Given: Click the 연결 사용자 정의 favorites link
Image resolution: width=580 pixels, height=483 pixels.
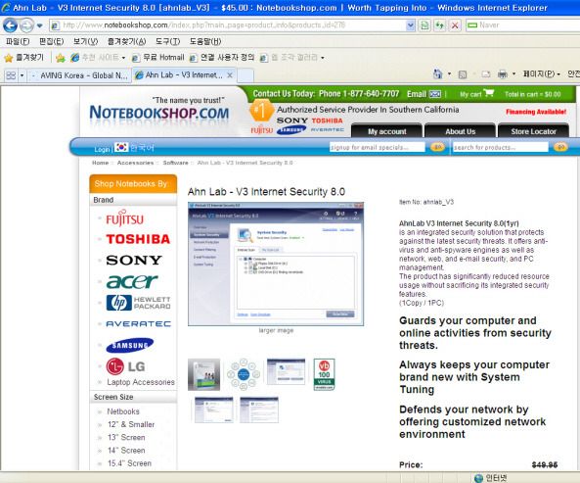Looking at the screenshot, I should coord(222,58).
